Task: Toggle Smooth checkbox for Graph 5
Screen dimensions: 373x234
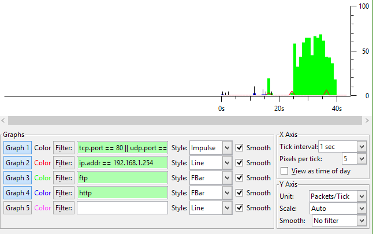Action: (240, 207)
